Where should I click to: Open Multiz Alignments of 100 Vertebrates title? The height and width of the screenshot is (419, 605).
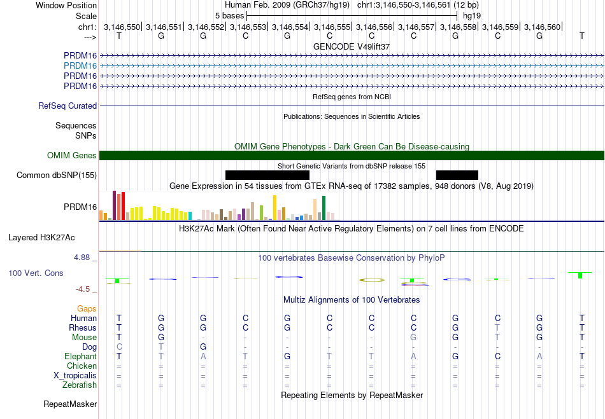click(352, 300)
